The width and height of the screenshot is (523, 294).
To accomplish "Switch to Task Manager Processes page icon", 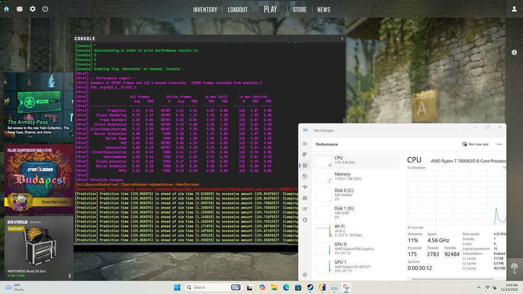I will [305, 155].
